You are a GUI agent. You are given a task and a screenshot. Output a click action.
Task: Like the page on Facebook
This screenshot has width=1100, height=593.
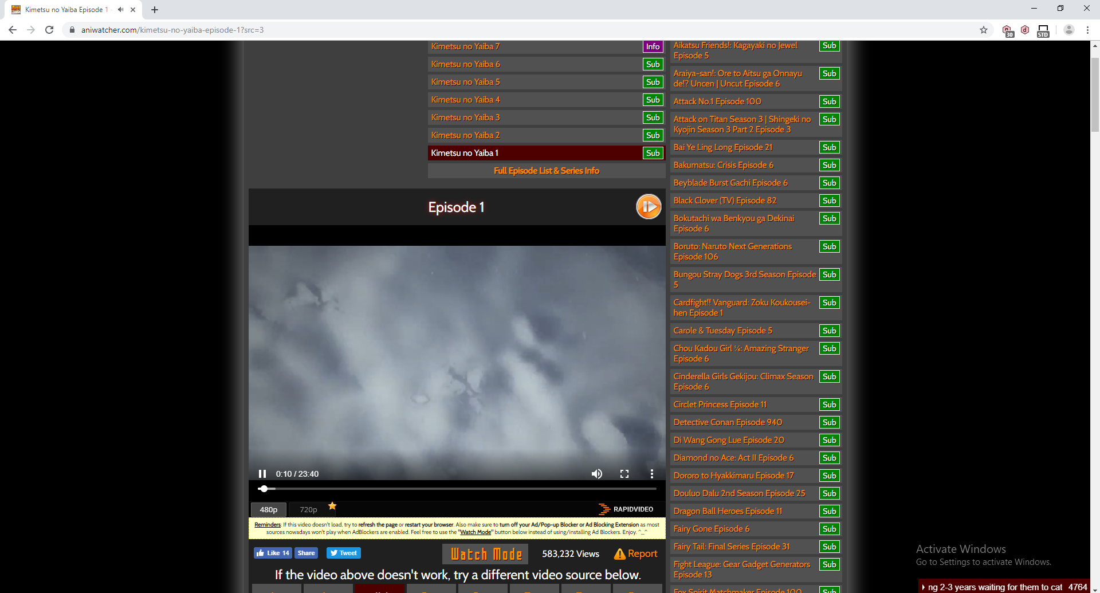pyautogui.click(x=273, y=553)
